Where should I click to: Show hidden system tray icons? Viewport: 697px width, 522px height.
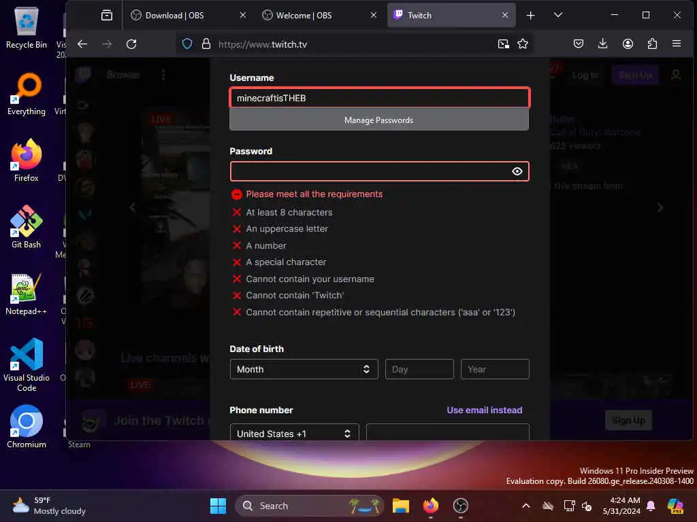(x=526, y=506)
